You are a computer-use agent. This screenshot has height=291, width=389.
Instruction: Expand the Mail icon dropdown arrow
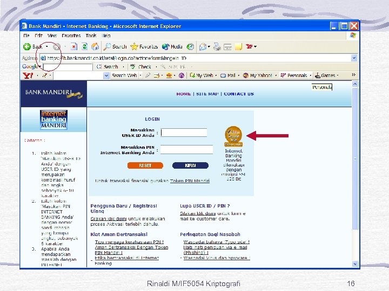[x=209, y=46]
